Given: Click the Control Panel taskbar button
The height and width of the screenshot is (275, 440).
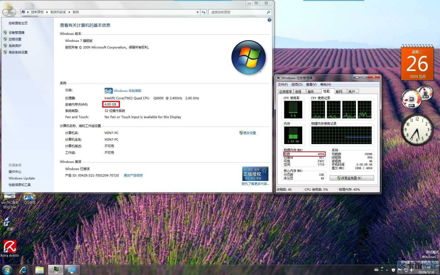Looking at the screenshot, I should click(72, 270).
